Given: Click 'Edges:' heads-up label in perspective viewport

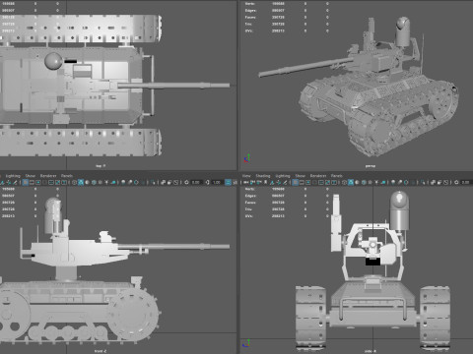Looking at the screenshot, I should (x=250, y=11).
